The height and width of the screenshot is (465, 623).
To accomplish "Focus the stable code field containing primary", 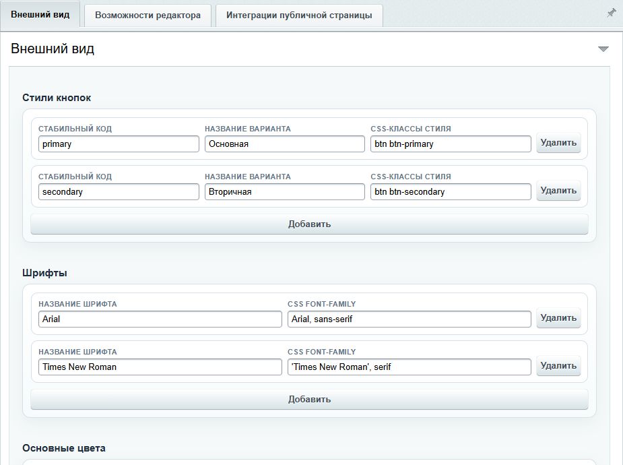I will pyautogui.click(x=119, y=144).
